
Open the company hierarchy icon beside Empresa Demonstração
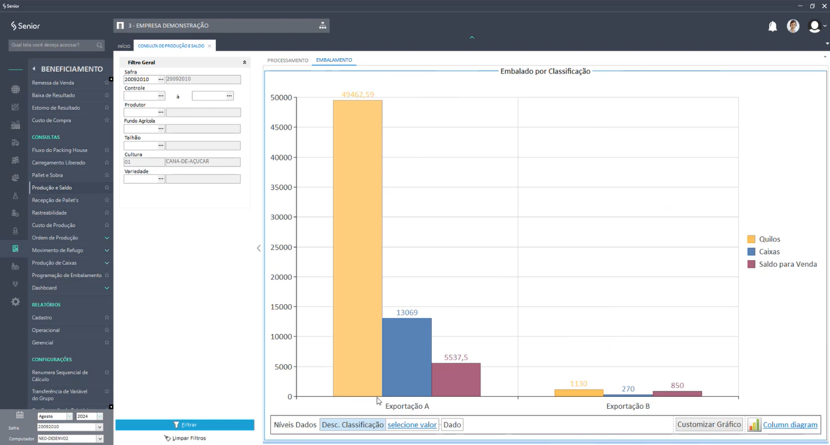[322, 26]
